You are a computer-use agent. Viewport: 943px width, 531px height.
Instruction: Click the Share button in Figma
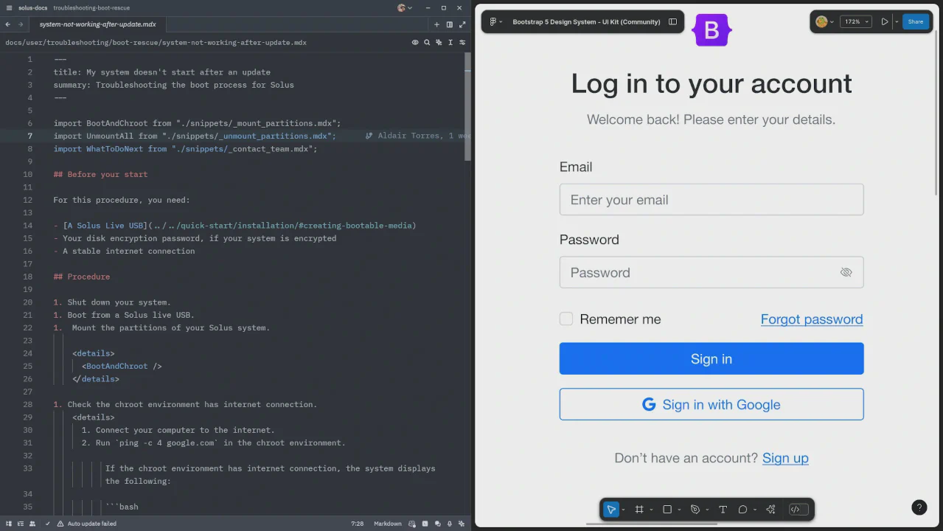pyautogui.click(x=915, y=21)
